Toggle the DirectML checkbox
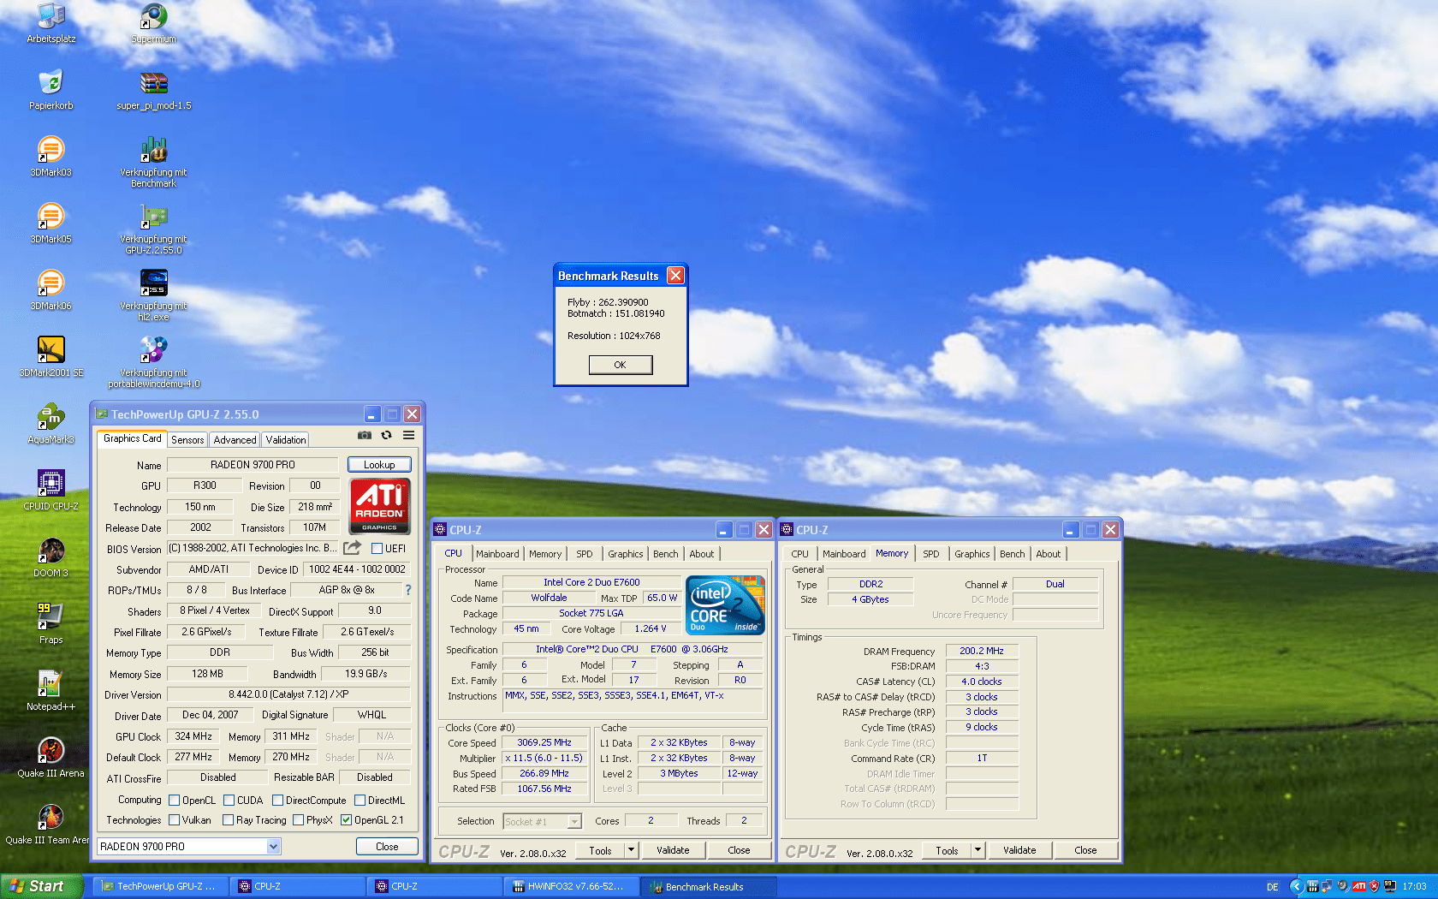The width and height of the screenshot is (1438, 899). pyautogui.click(x=359, y=801)
